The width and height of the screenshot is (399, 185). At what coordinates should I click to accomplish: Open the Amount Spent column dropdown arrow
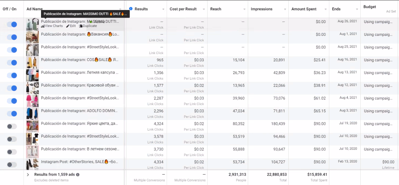click(325, 9)
